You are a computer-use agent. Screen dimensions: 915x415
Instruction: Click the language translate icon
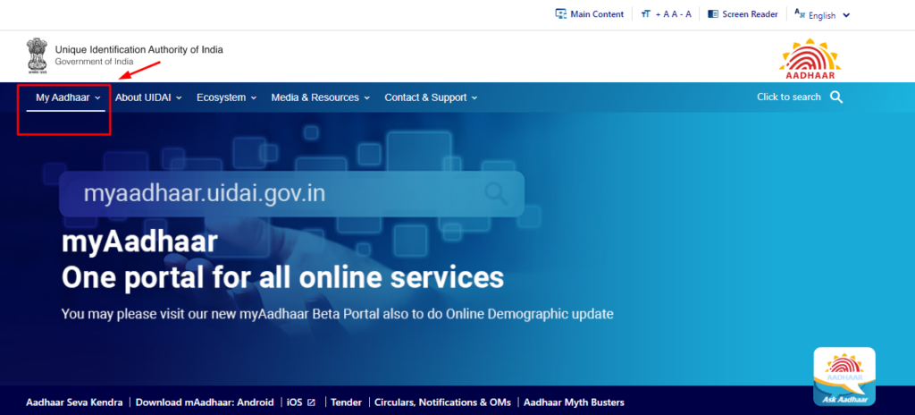coord(800,13)
